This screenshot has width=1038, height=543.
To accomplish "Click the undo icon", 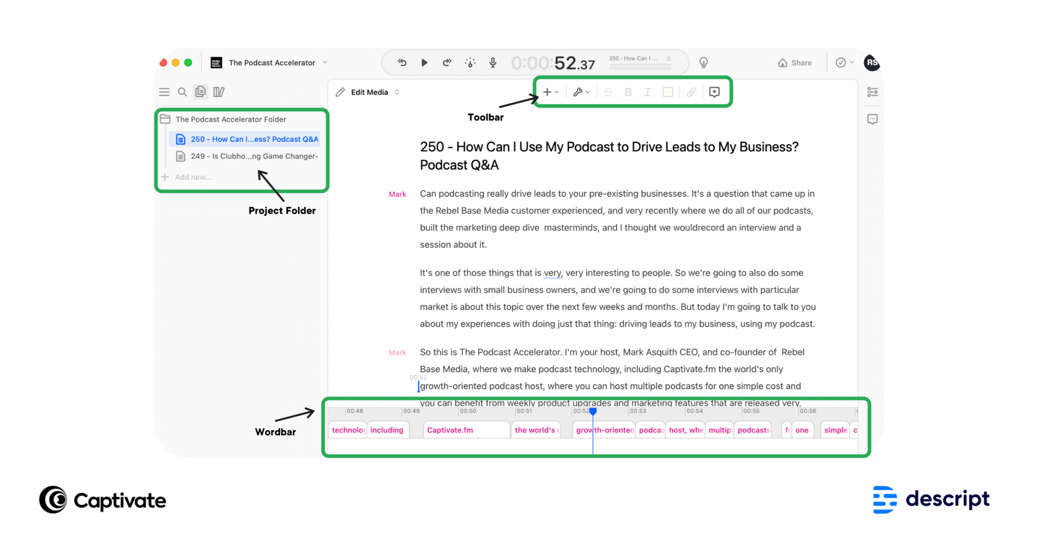I will 401,62.
